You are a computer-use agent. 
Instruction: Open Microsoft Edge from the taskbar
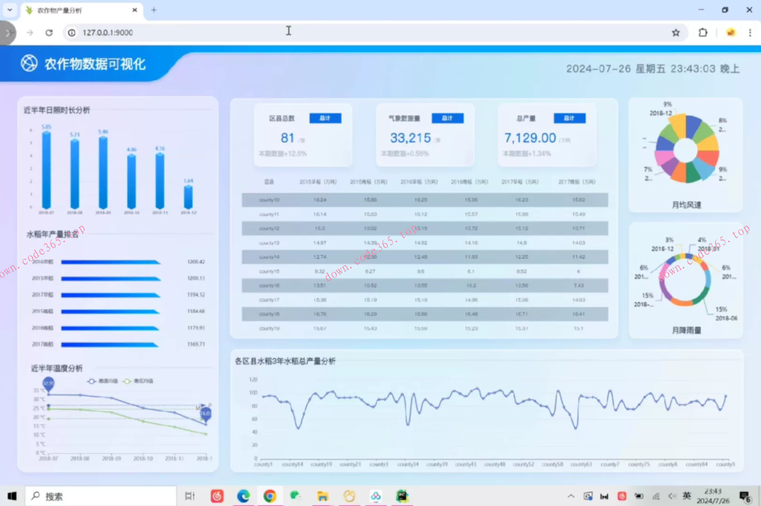(243, 496)
